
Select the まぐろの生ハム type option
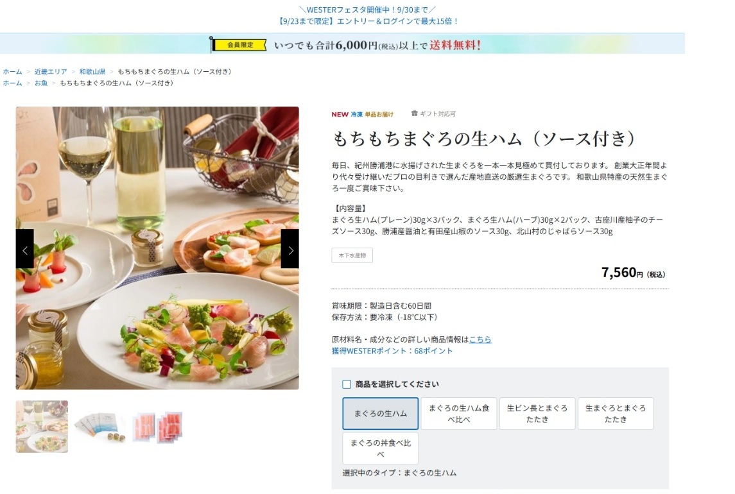tap(380, 413)
